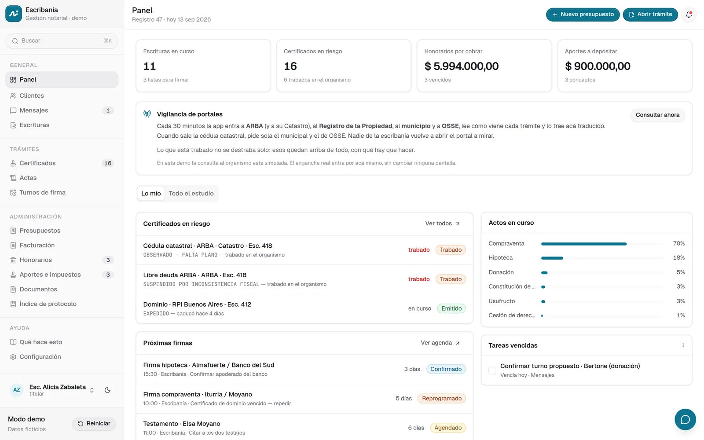Screen dimensions: 704x440
Task: Open Firma hipoteca Almafuerte row
Action: (x=304, y=370)
